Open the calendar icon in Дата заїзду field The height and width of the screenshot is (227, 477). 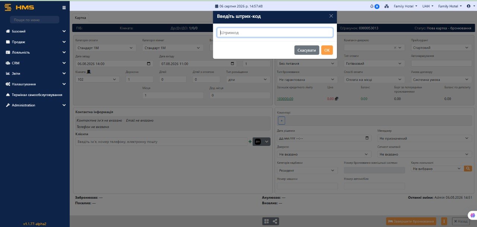[x=149, y=64]
